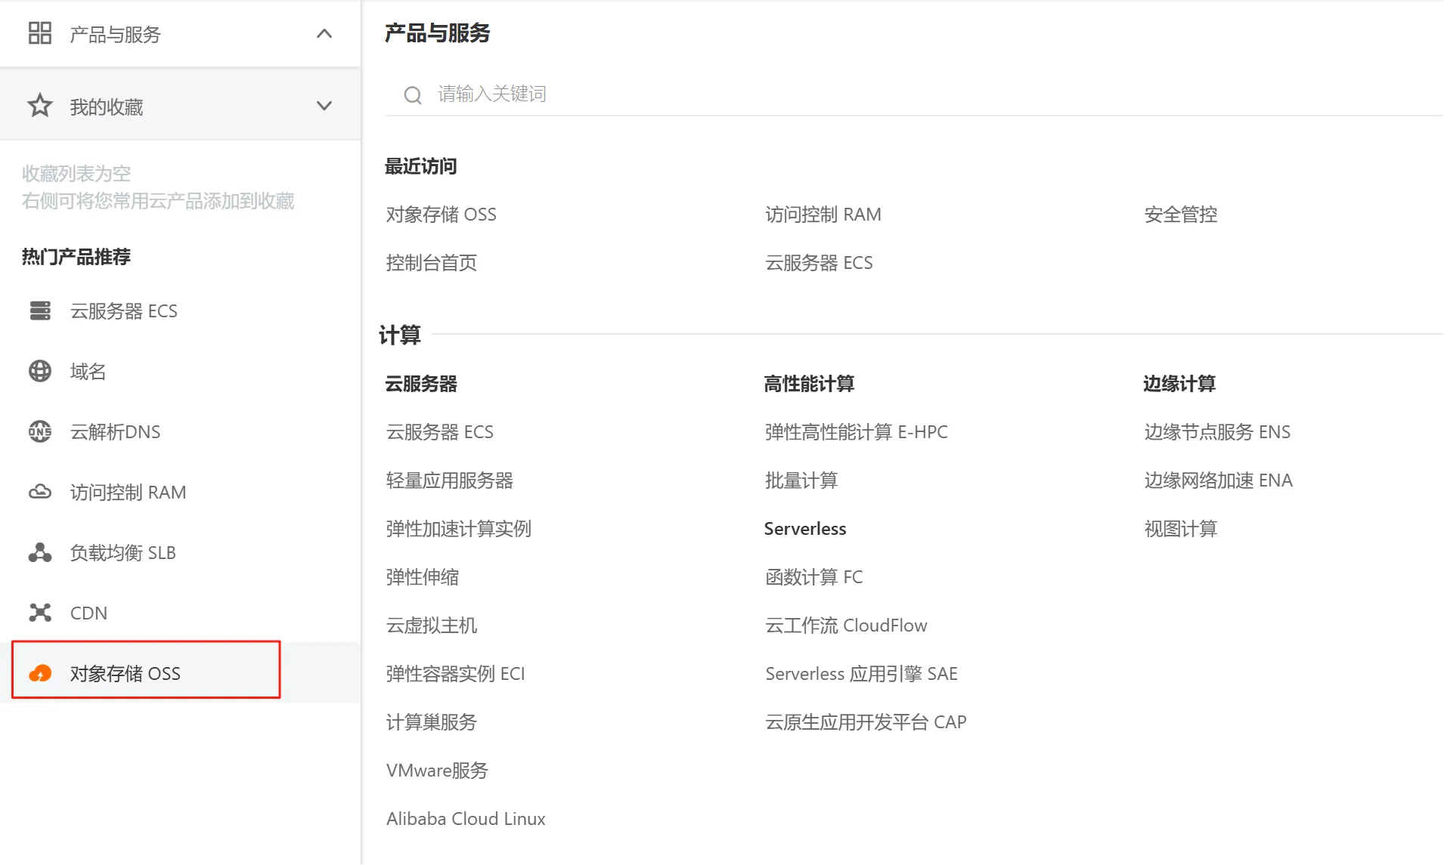Viewport: 1444px width, 865px height.
Task: Open 云服务器 ECS under 云服务器 heading
Action: tap(440, 432)
